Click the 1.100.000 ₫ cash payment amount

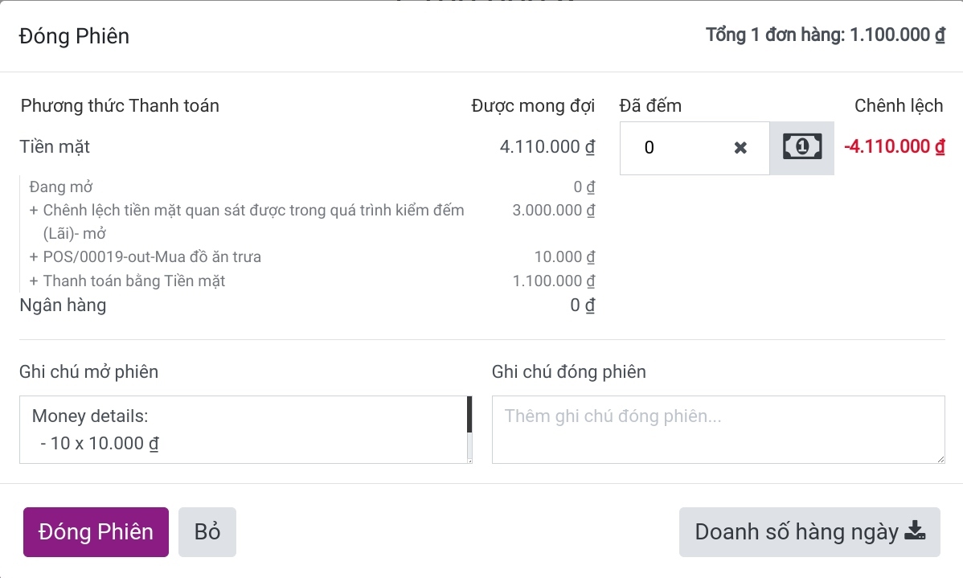coord(554,281)
